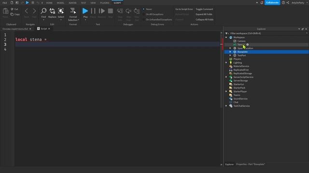Click Collapse All Folds
309x173 pixels.
pyautogui.click(x=205, y=20)
